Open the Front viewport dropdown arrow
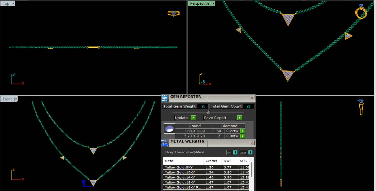This screenshot has width=376, height=191. (x=16, y=99)
